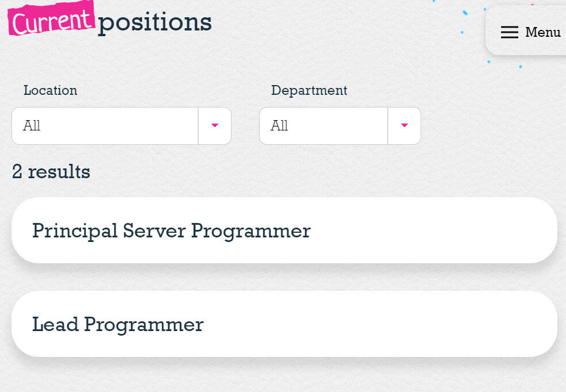Open the Principal Server Programmer position
Viewport: 566px width, 392px height.
coord(284,230)
